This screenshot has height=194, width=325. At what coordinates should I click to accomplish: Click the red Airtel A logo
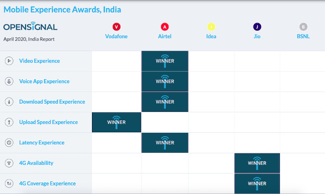coord(165,27)
